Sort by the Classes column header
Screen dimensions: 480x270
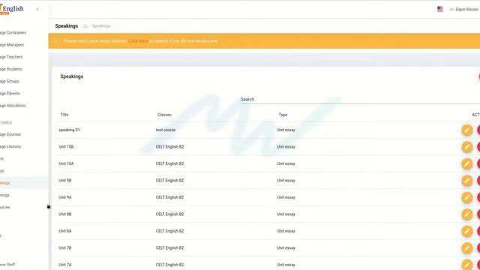[164, 115]
